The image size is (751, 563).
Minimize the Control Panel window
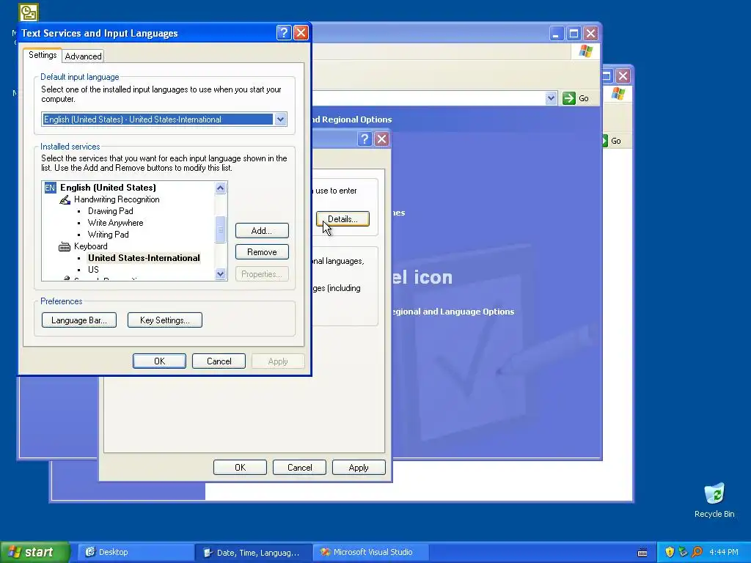[556, 34]
